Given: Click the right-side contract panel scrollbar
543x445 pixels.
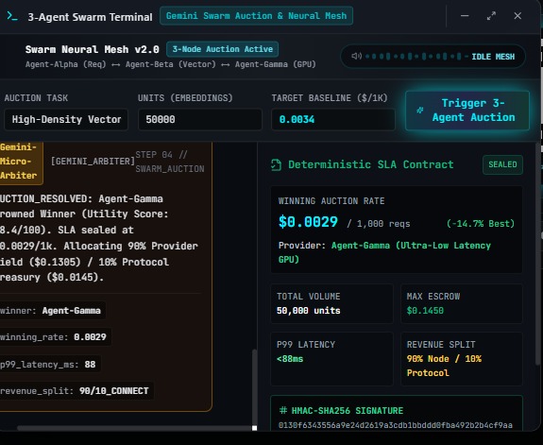Looking at the screenshot, I should 537,255.
